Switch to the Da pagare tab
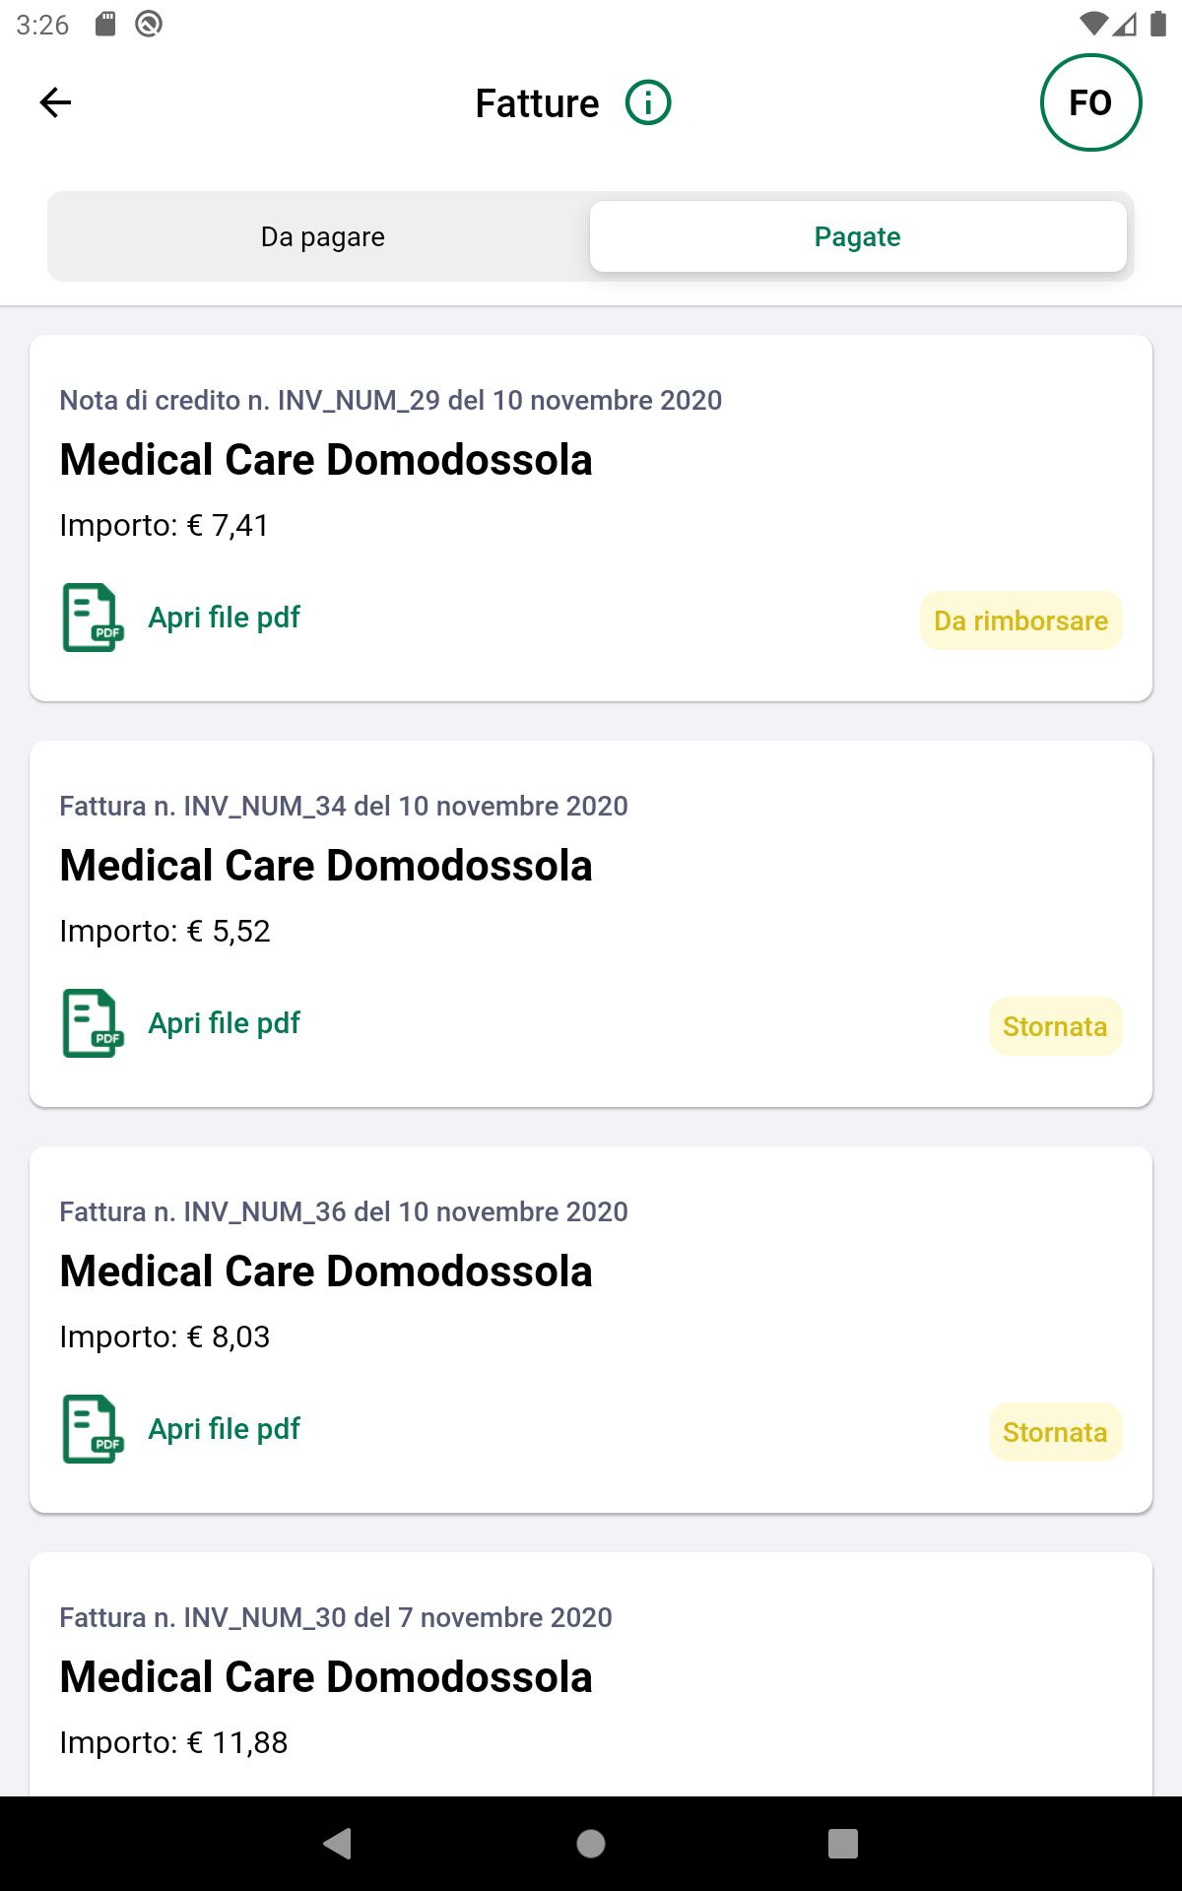 322,237
